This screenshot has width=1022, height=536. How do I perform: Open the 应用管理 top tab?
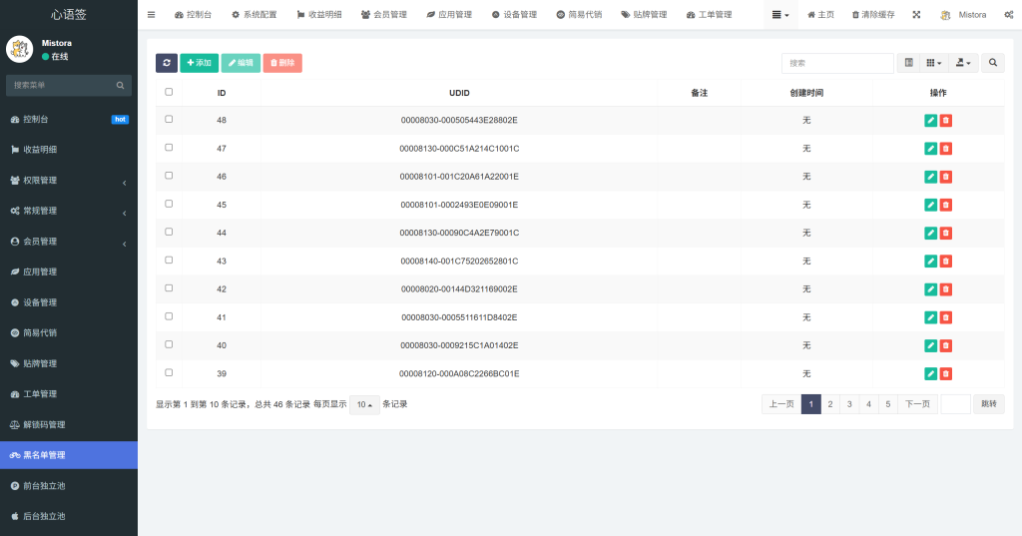(449, 14)
